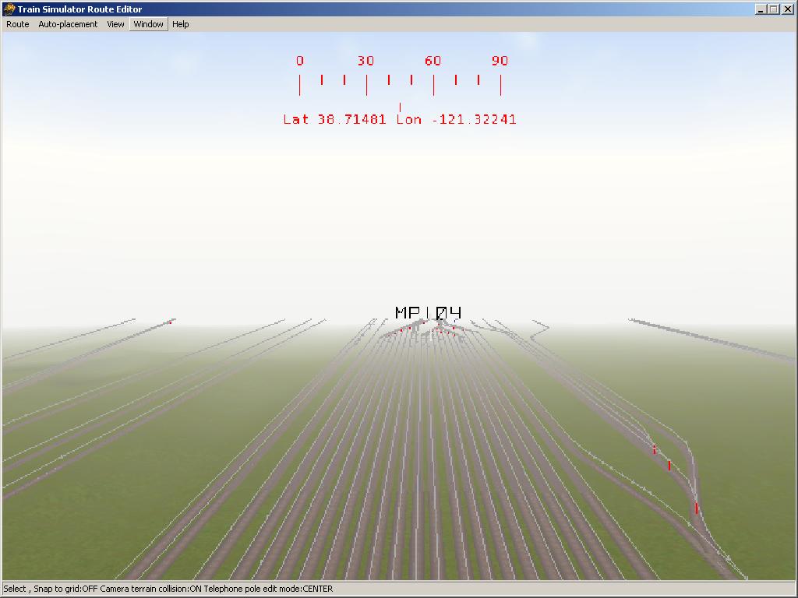Open the Help menu
Viewport: 798px width, 598px height.
(181, 24)
